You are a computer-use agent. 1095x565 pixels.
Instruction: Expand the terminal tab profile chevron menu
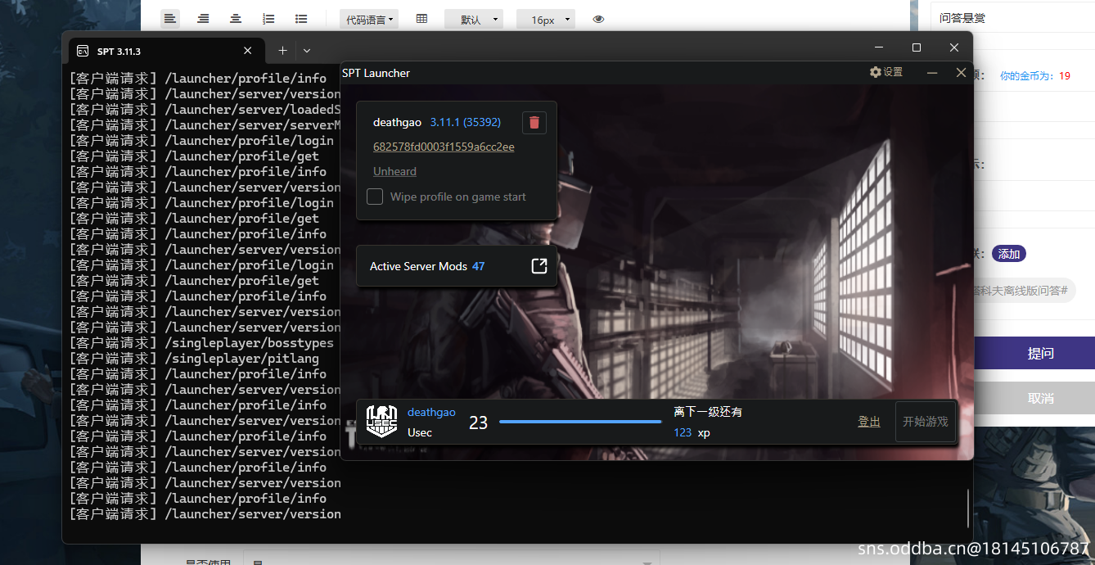coord(307,51)
